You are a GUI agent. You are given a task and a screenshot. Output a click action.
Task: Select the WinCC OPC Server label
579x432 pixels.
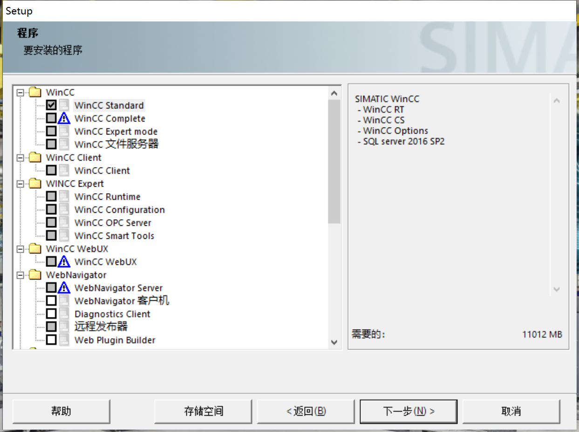[113, 223]
